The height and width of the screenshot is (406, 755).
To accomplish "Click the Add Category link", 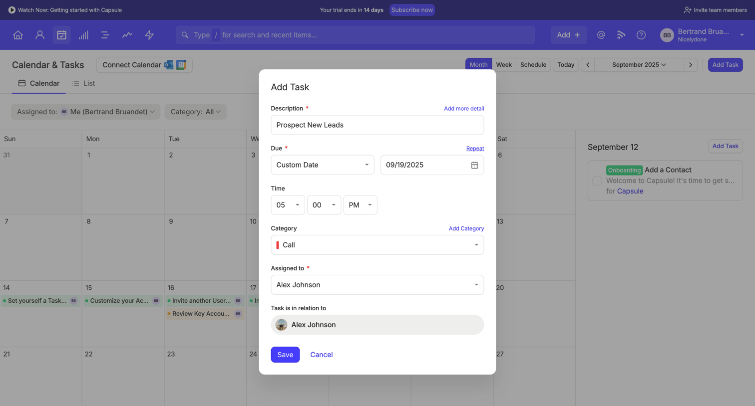I will pos(466,228).
